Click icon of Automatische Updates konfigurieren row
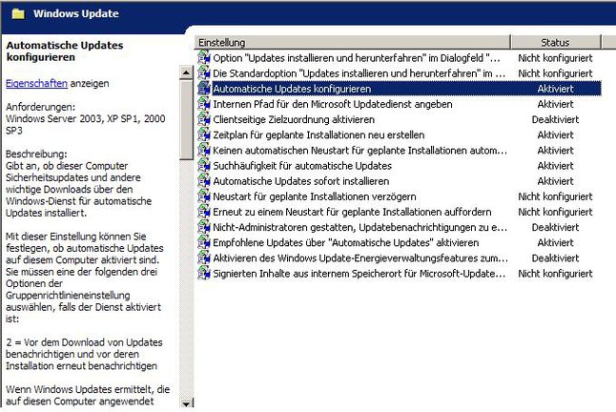This screenshot has height=412, width=616. pos(204,89)
